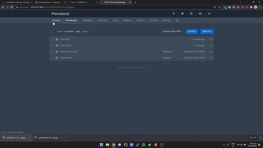Screen dimensions: 263x148
Task: Open the options menu for sourcemod folder
Action: 211,46
